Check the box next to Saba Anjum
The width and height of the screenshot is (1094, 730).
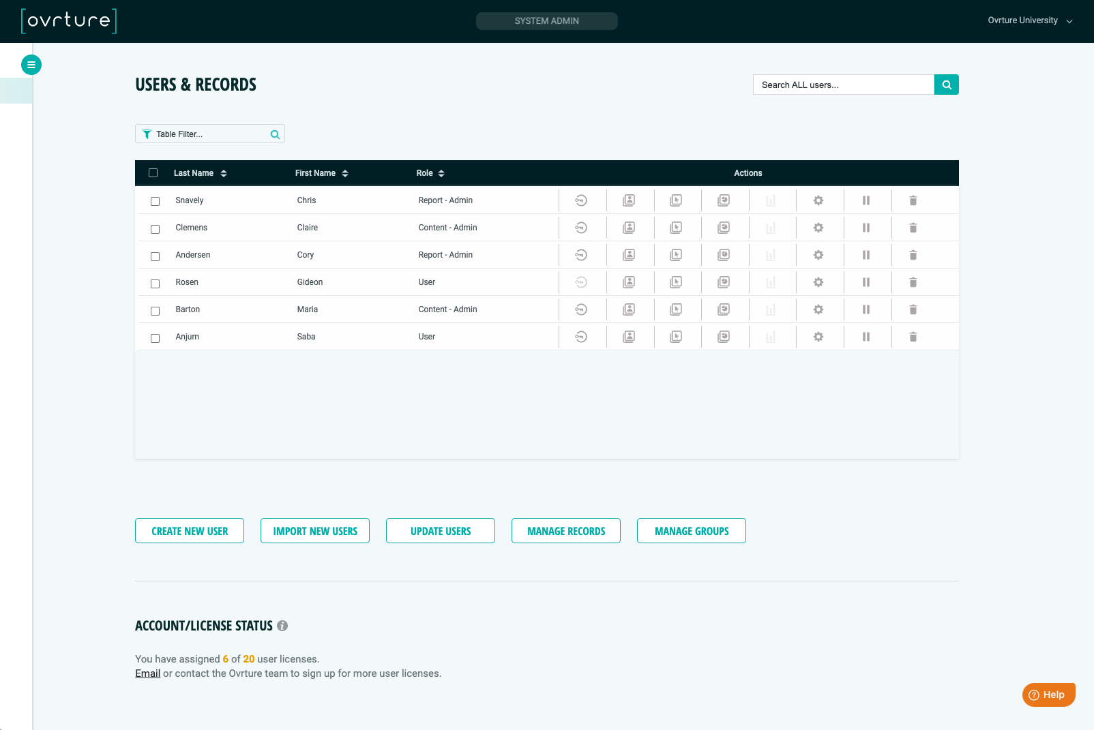pyautogui.click(x=154, y=338)
